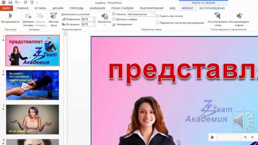
Task: Switch to the ВИД tab
Action: [173, 8]
